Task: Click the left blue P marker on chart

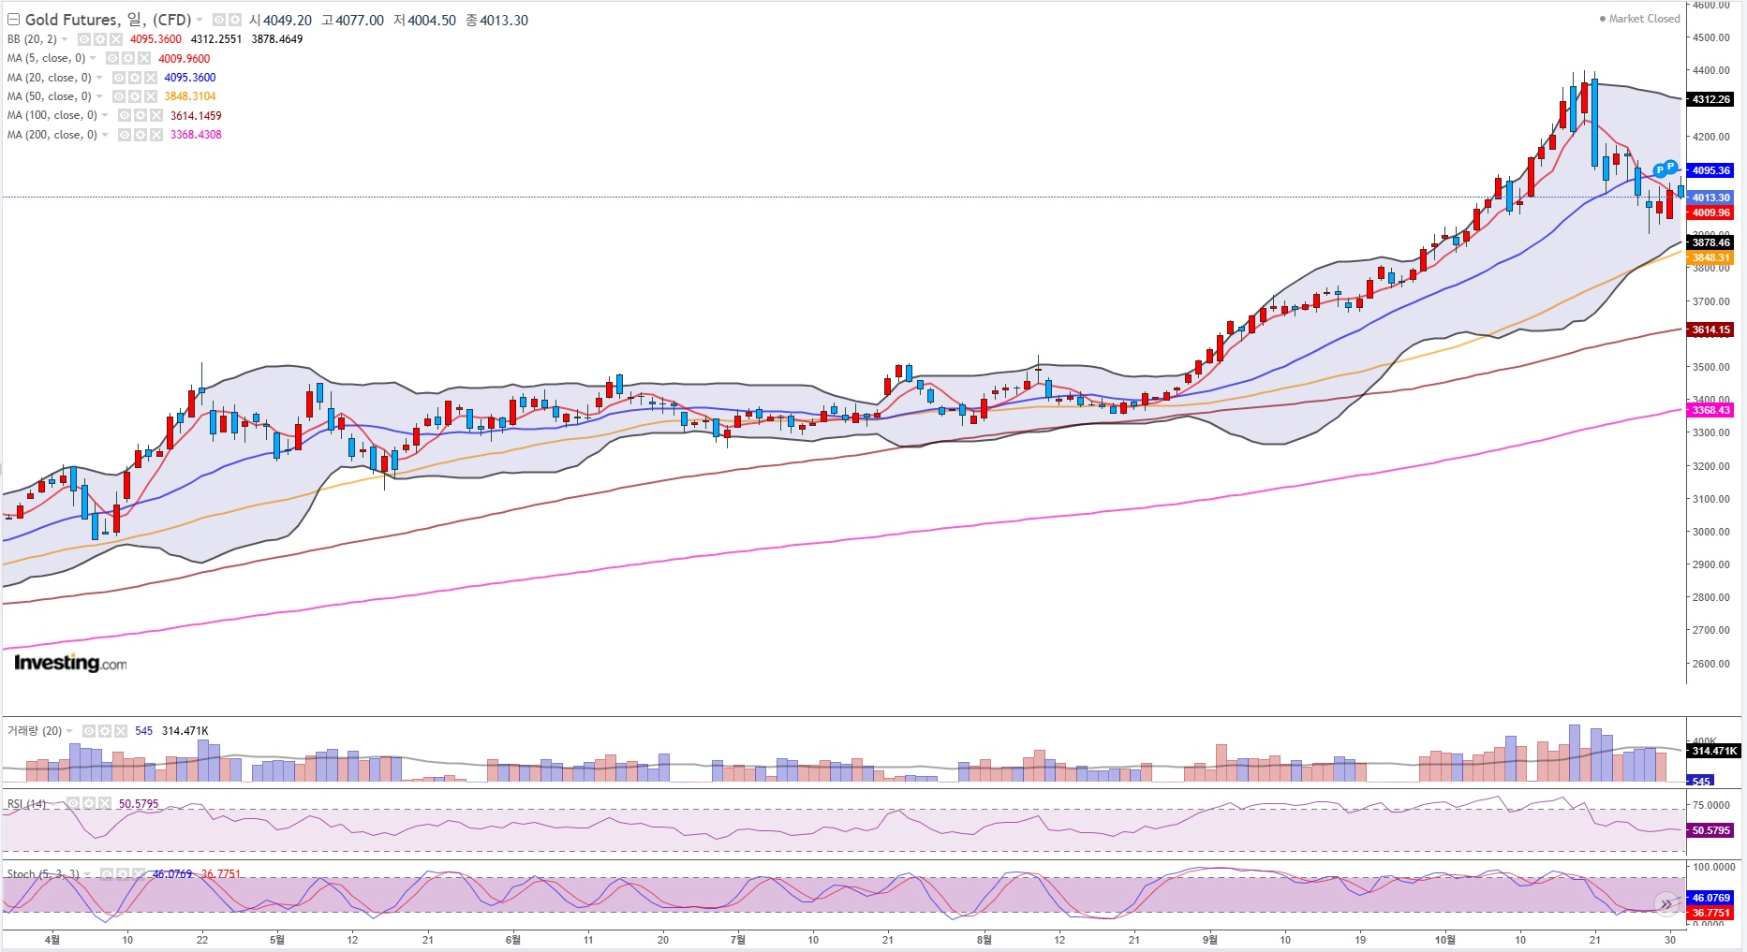Action: [1660, 170]
